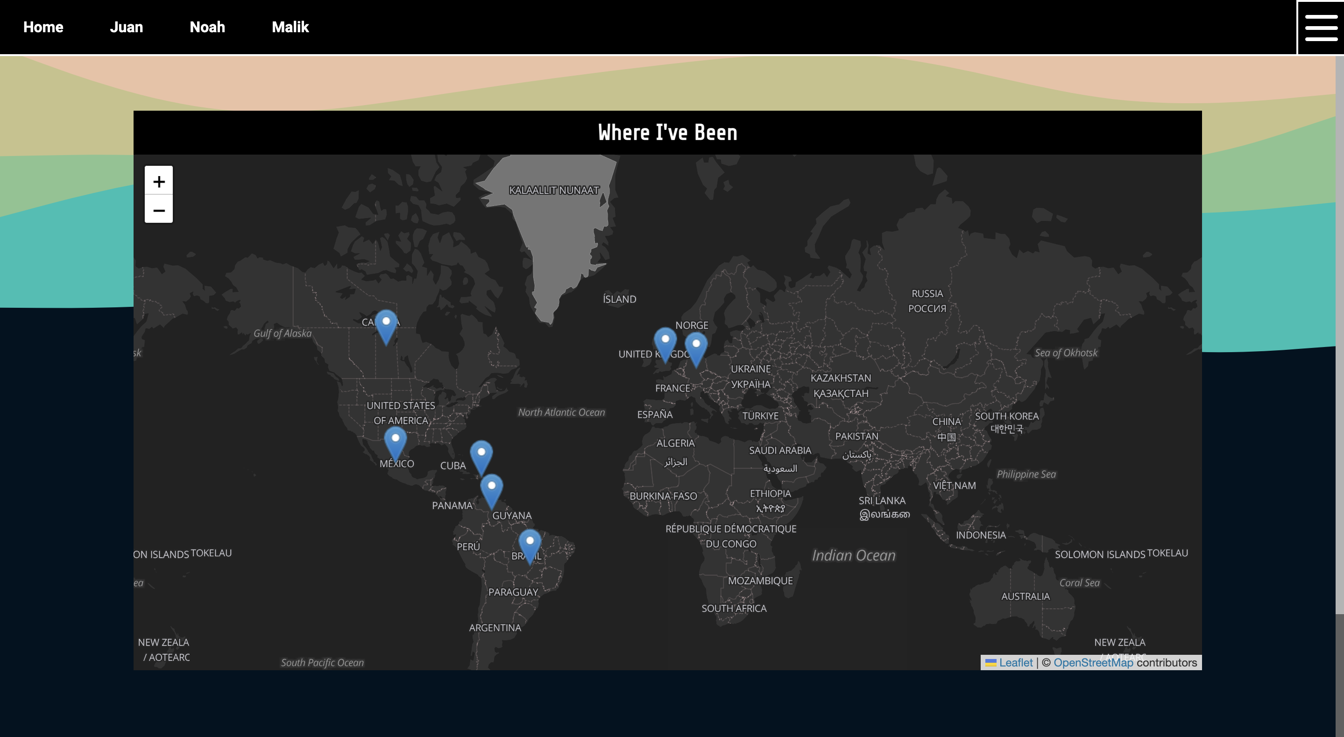Viewport: 1344px width, 737px height.
Task: Go to the Home page
Action: pos(43,27)
